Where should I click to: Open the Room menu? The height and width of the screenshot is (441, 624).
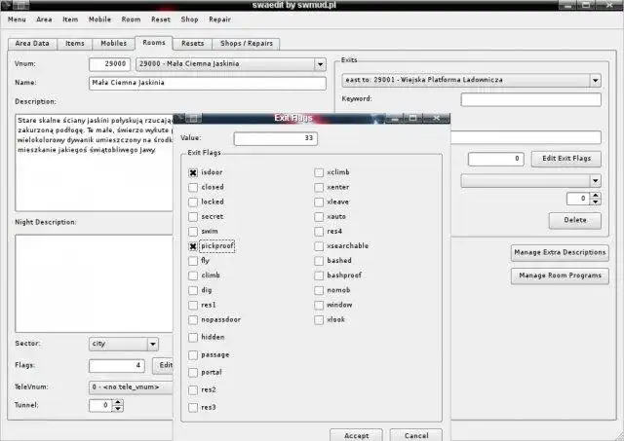click(131, 19)
